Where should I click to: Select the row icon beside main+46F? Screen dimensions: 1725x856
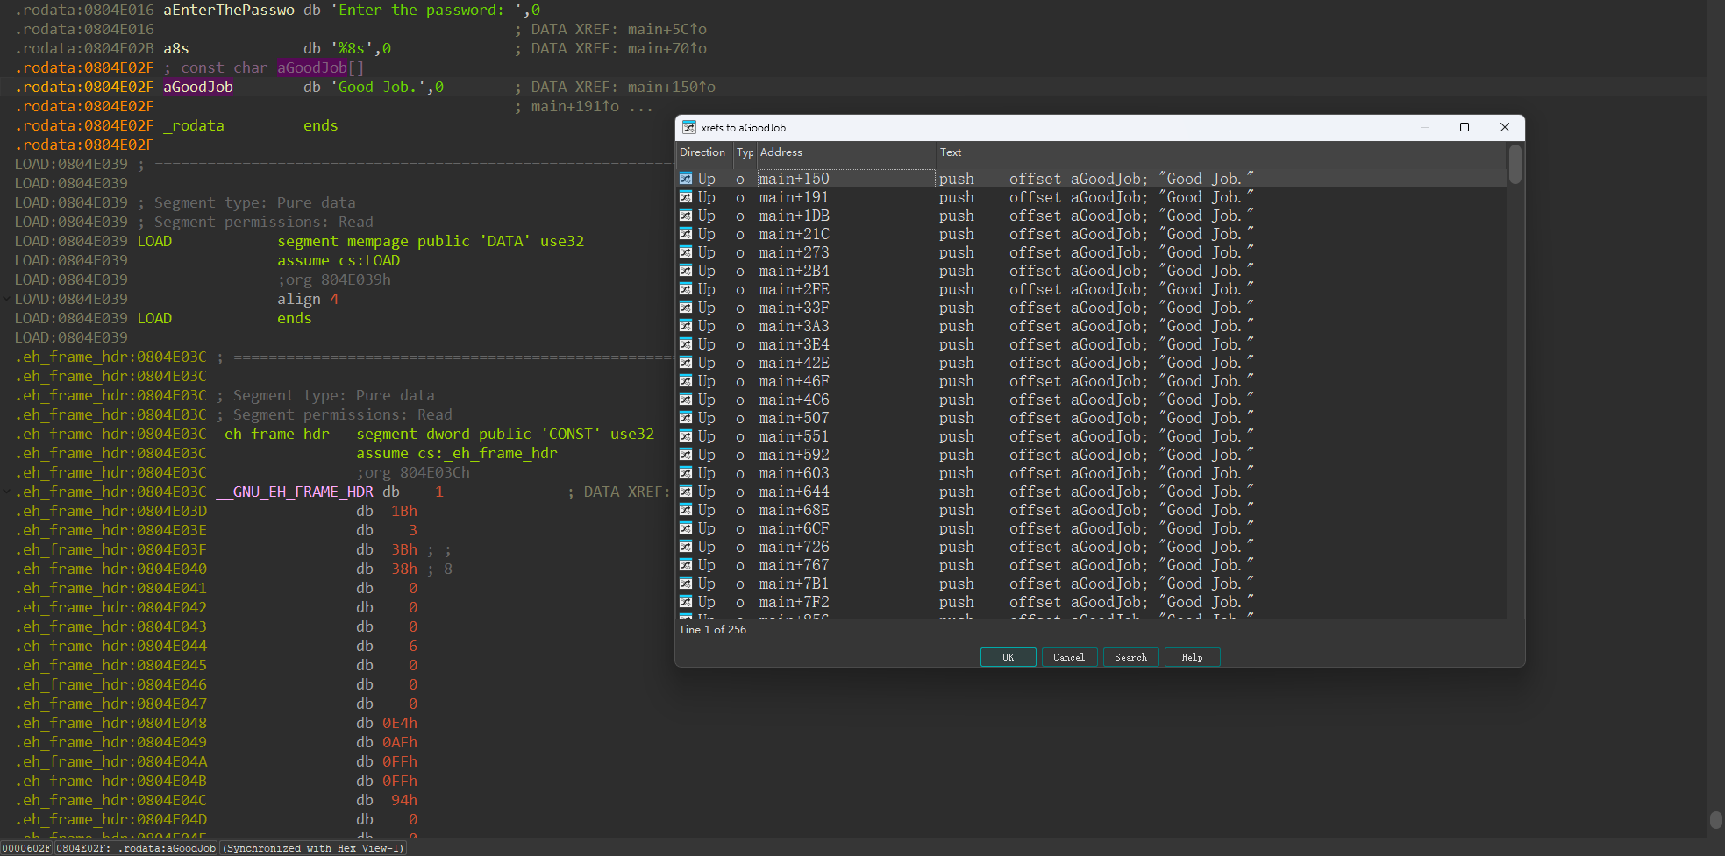(x=686, y=381)
